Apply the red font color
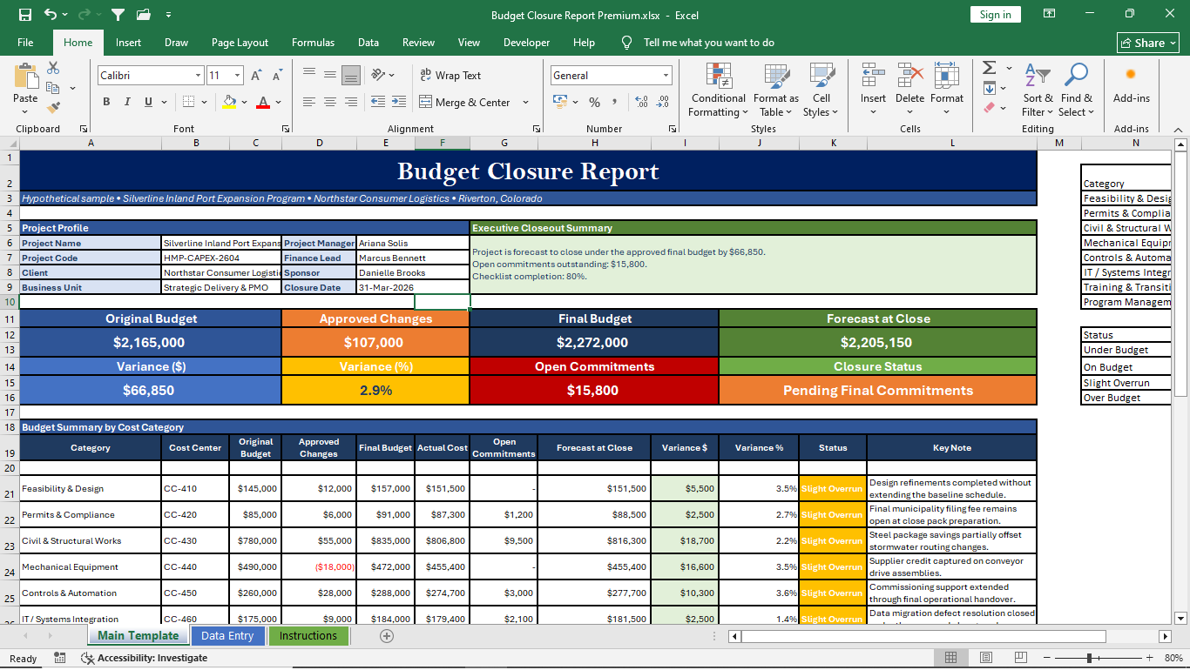This screenshot has width=1190, height=670. tap(263, 102)
